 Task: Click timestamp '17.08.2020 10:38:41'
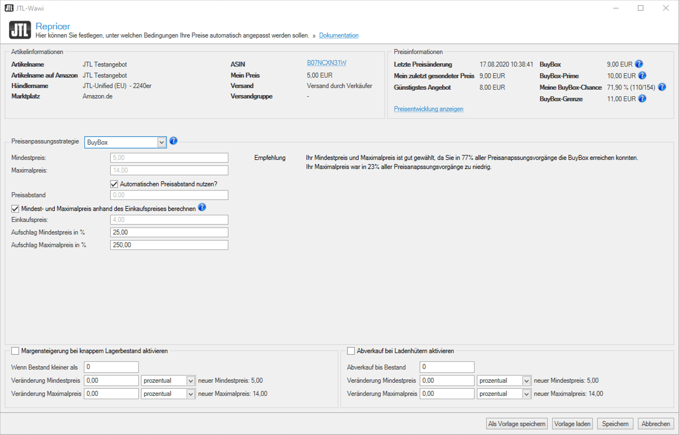pyautogui.click(x=506, y=65)
